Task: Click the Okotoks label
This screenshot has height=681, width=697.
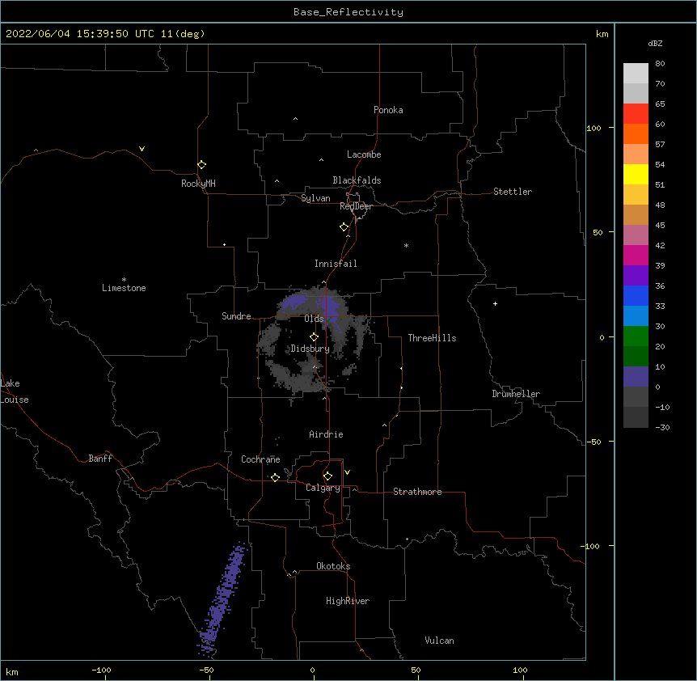Action: 333,566
